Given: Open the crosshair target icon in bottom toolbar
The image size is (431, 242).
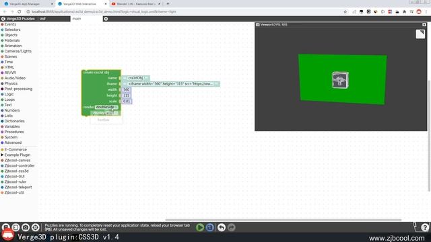Looking at the screenshot, I should coord(36,227).
